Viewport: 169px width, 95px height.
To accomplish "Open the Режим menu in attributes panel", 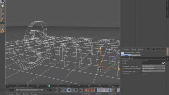I will (x=126, y=49).
